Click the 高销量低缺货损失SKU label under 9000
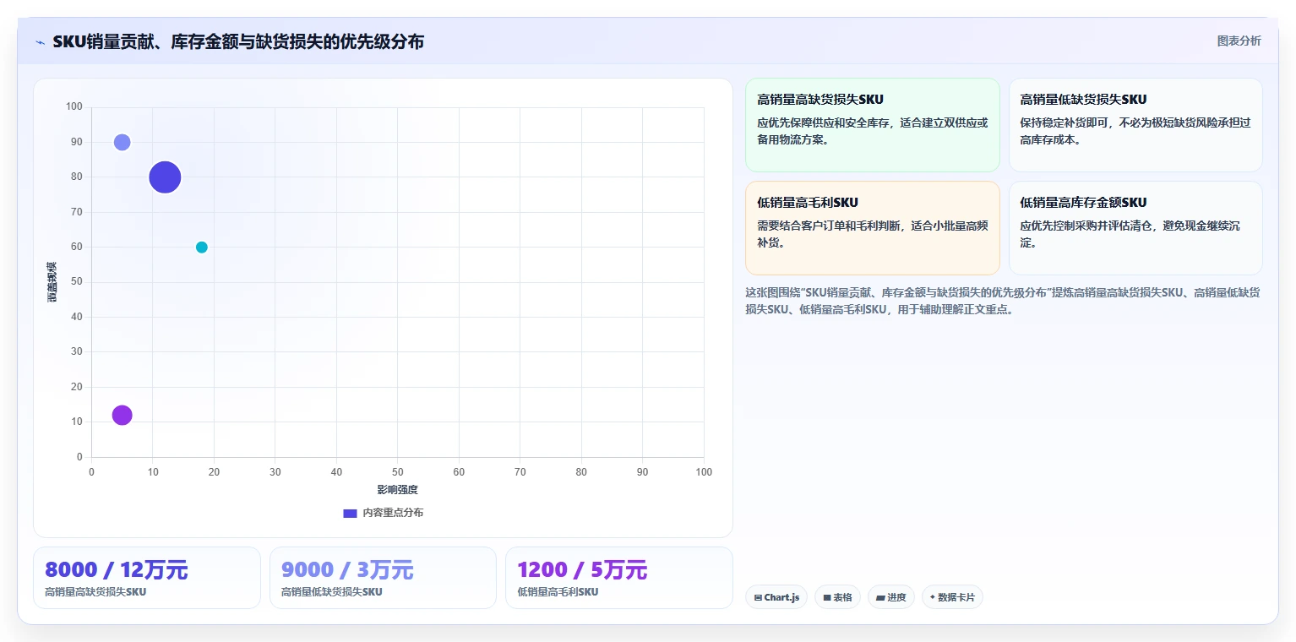This screenshot has height=642, width=1296. (x=331, y=592)
